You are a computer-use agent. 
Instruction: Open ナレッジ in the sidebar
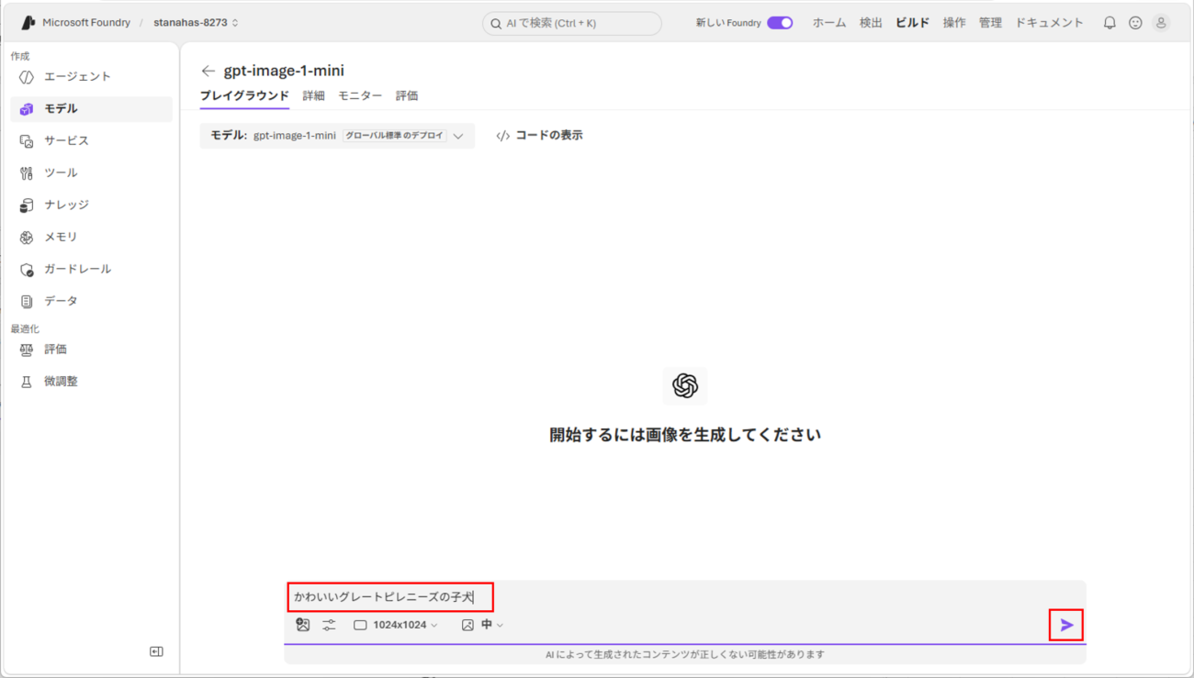91,206
